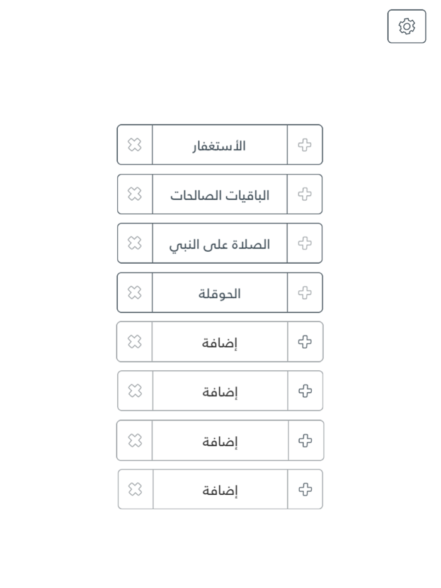Click the plus icon on the third إضافة row

305,440
